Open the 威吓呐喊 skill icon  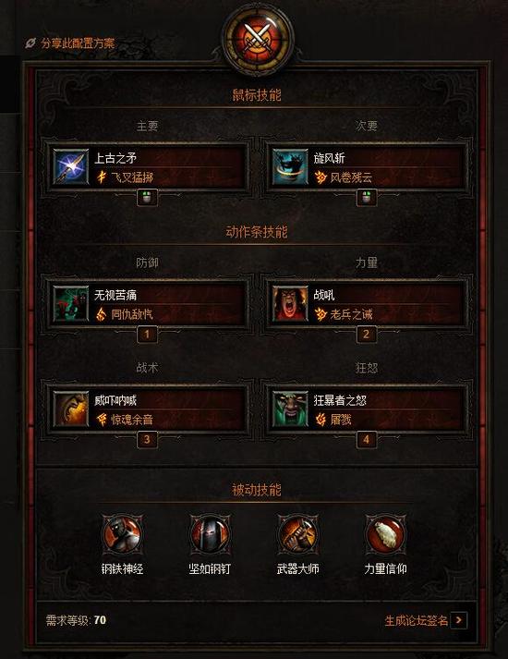(x=71, y=409)
